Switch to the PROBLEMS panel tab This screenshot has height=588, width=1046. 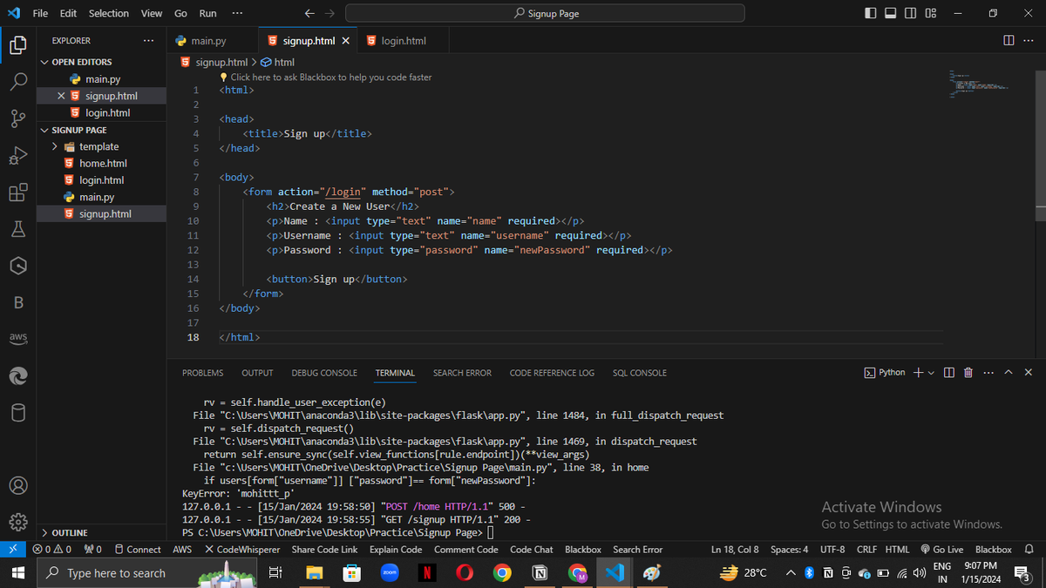[x=202, y=373]
